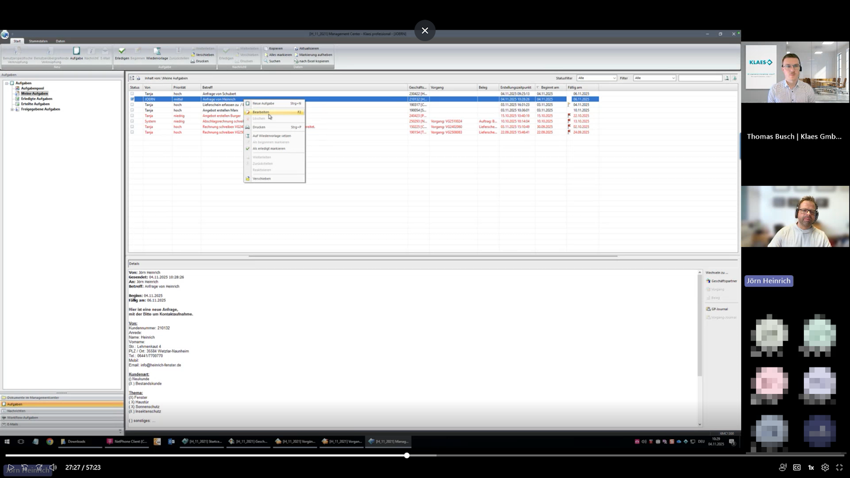Tick checkbox for Lieferschein erfassen task
The height and width of the screenshot is (478, 850).
point(132,105)
